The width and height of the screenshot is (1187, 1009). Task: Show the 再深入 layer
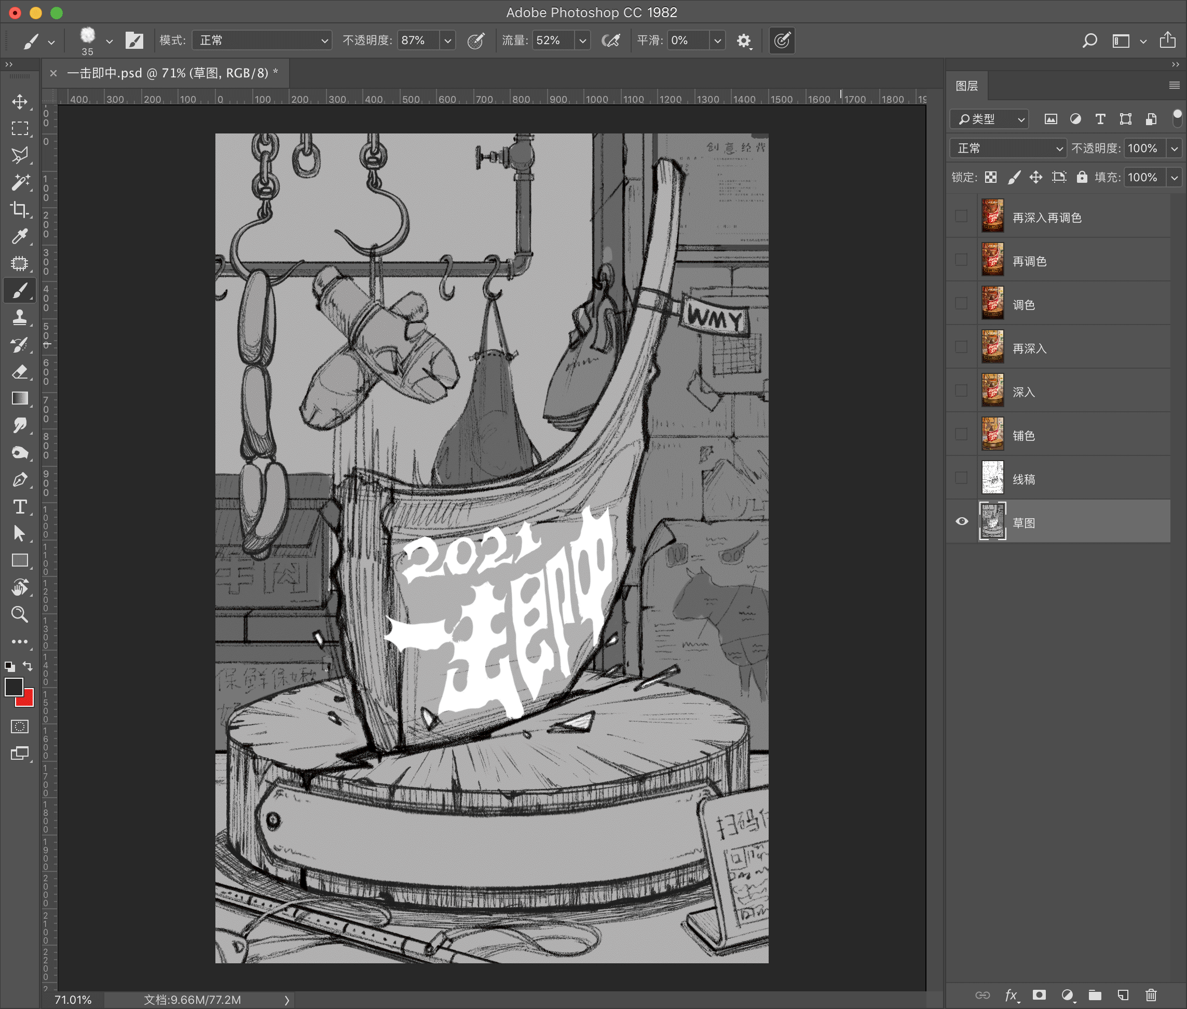tap(962, 347)
